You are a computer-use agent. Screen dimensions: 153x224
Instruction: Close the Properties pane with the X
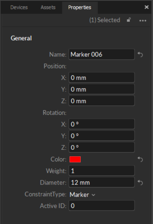pyautogui.click(x=146, y=7)
